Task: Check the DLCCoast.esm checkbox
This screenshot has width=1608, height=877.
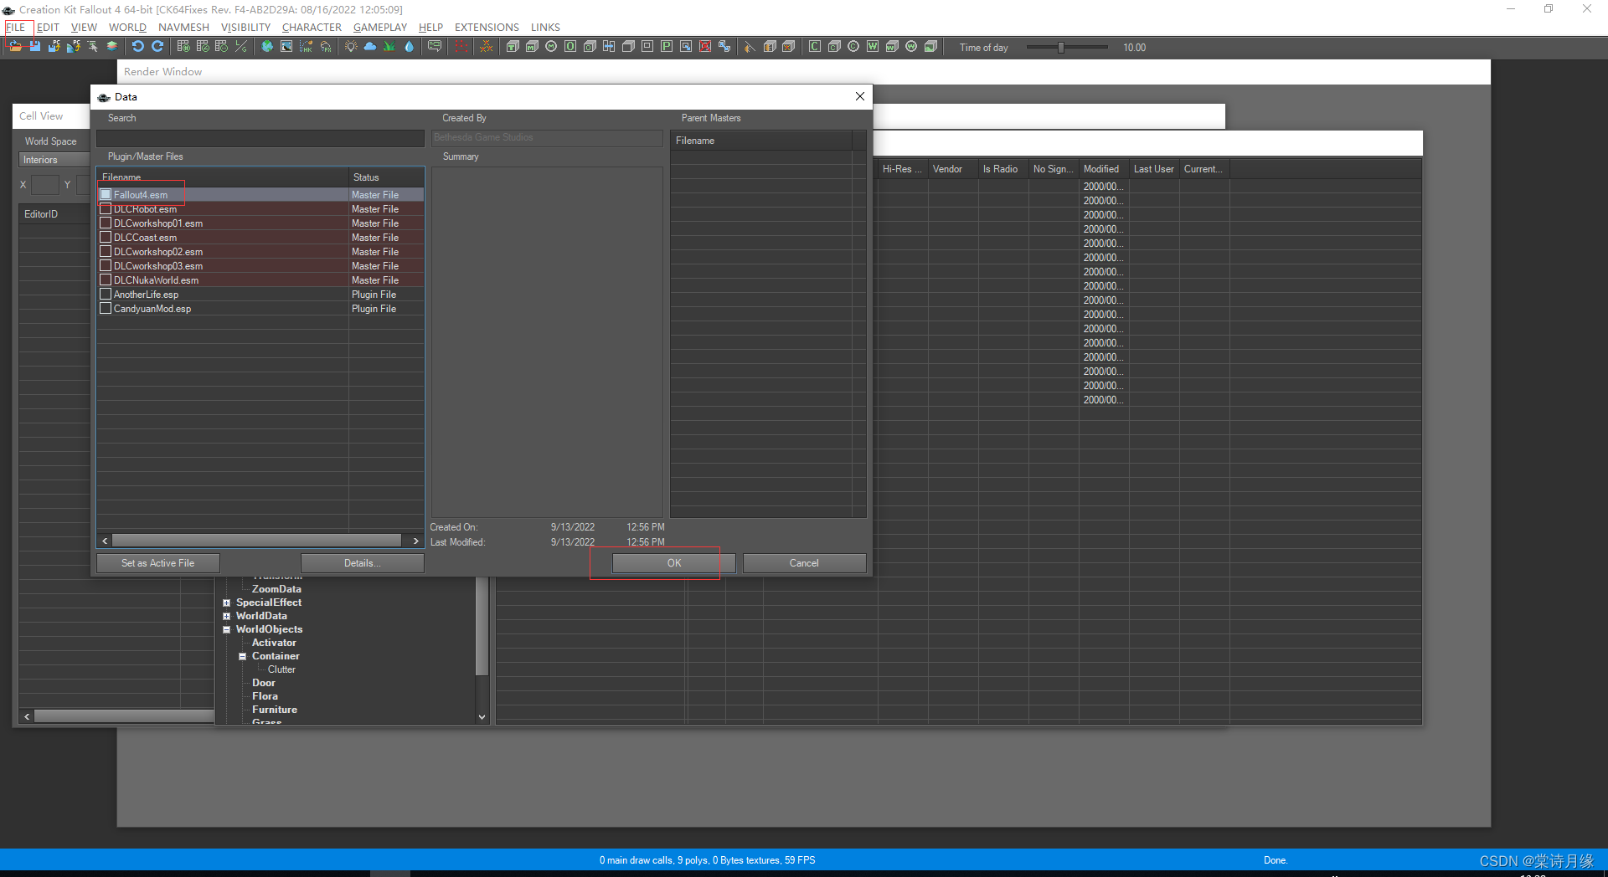Action: [x=106, y=237]
